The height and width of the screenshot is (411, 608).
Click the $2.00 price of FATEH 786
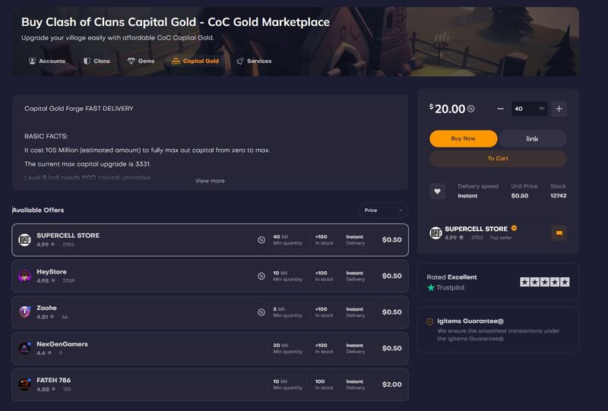point(392,384)
